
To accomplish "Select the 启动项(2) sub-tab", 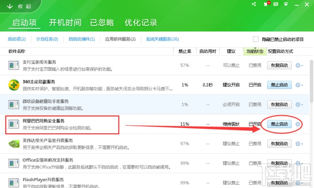I will point(17,39).
